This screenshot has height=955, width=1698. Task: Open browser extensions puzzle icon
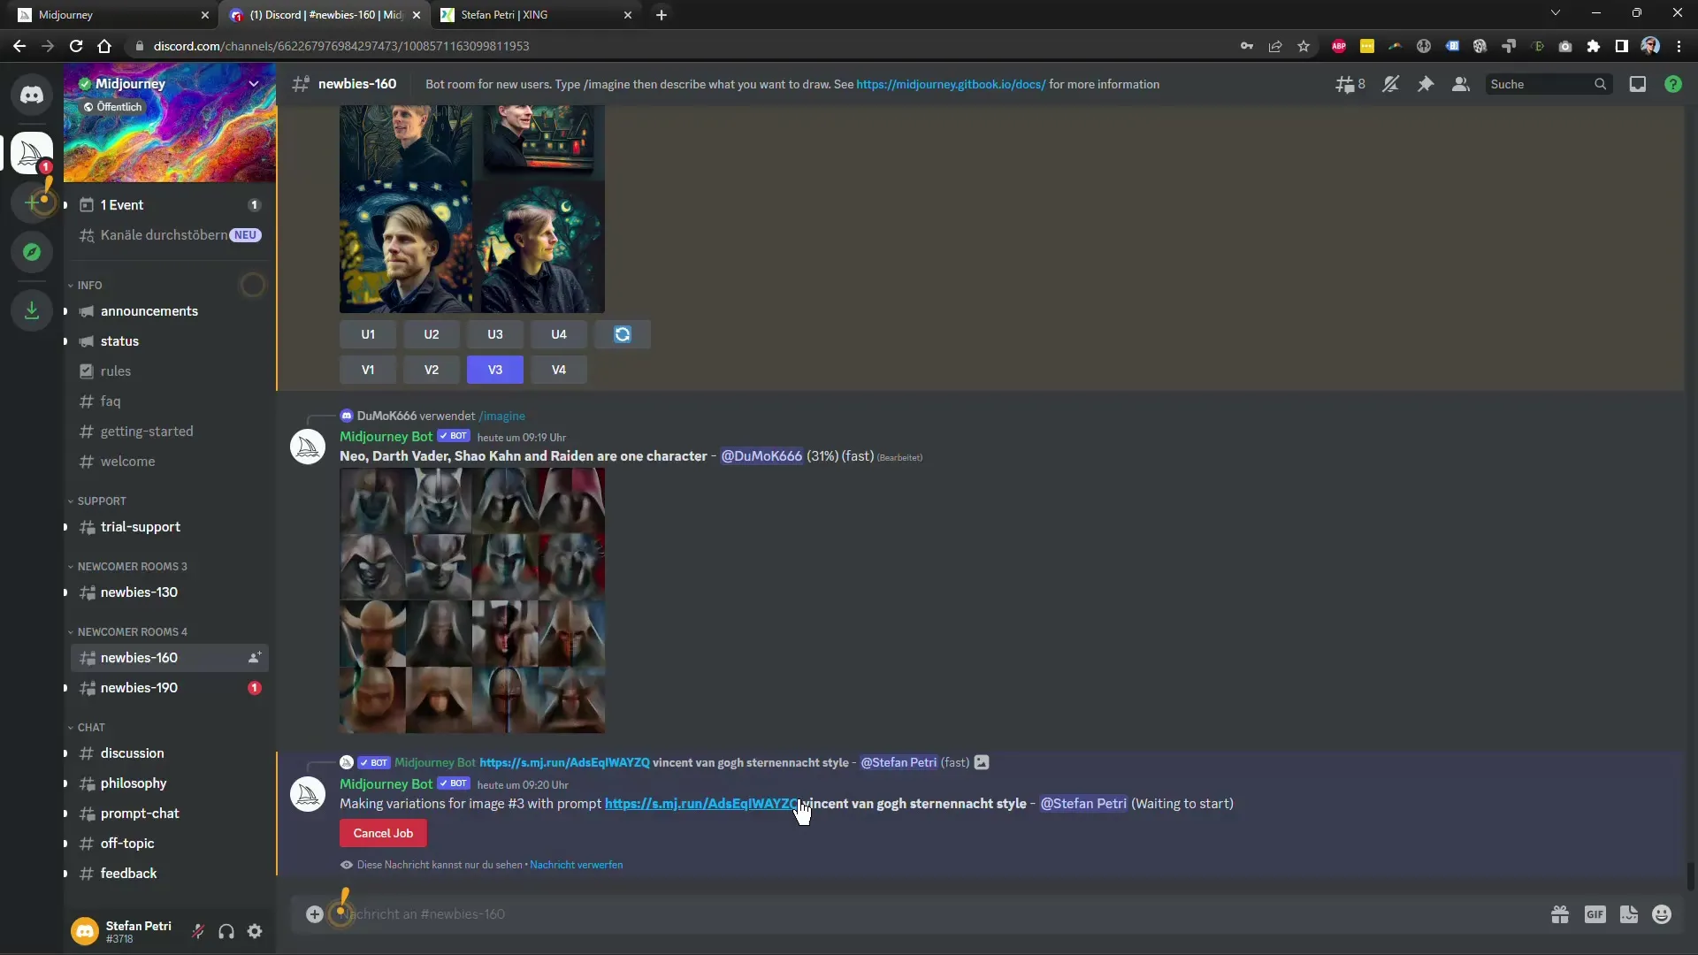[x=1594, y=46]
